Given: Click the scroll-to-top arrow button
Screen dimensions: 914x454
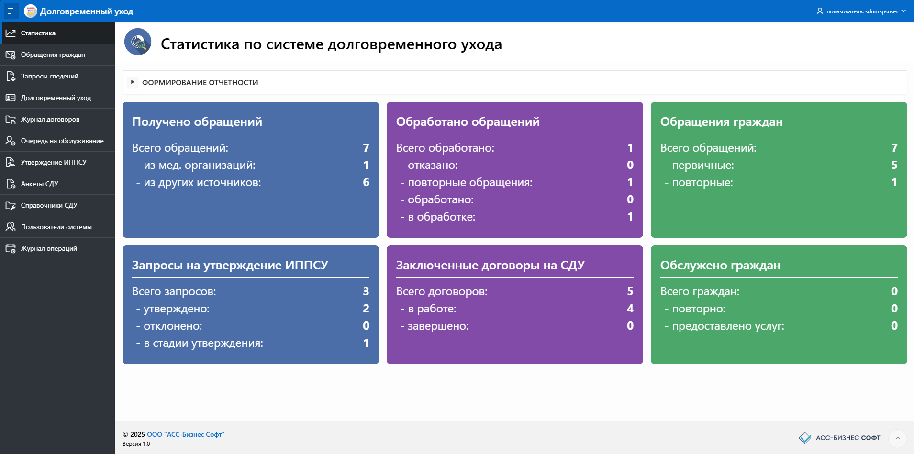Looking at the screenshot, I should coord(897,438).
